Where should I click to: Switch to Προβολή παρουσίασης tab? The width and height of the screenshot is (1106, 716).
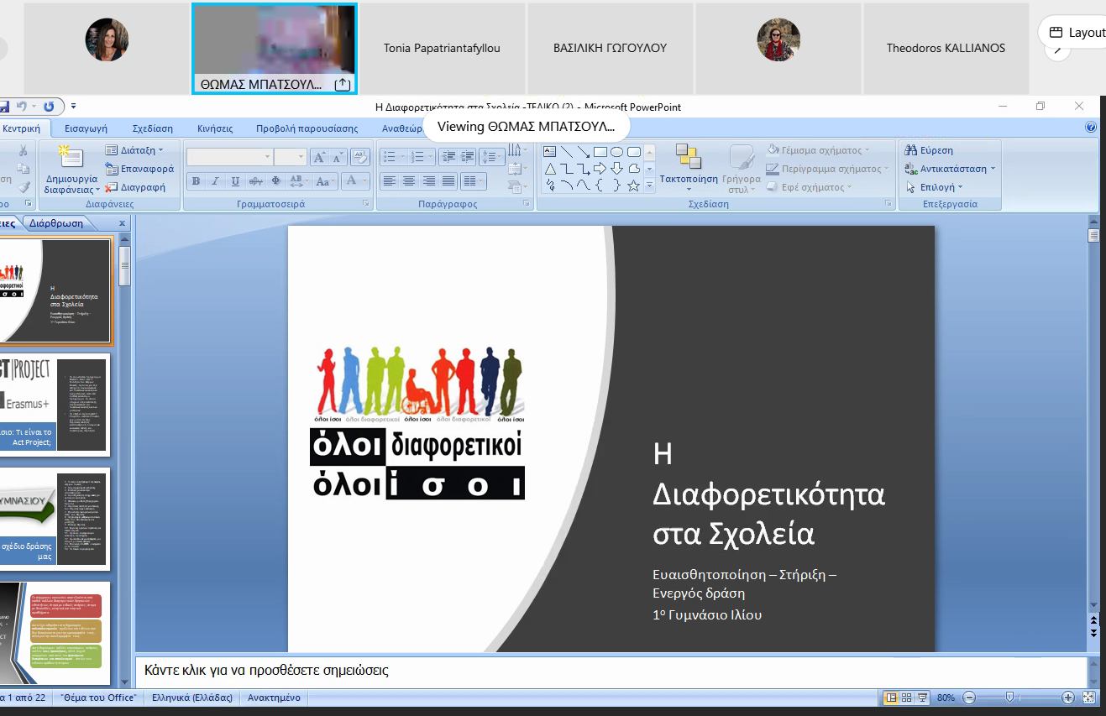307,128
